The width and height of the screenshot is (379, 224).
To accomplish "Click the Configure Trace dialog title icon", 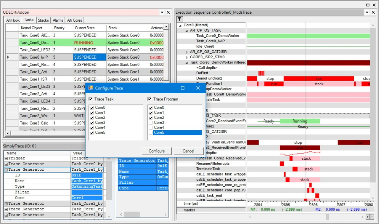I will pos(91,88).
